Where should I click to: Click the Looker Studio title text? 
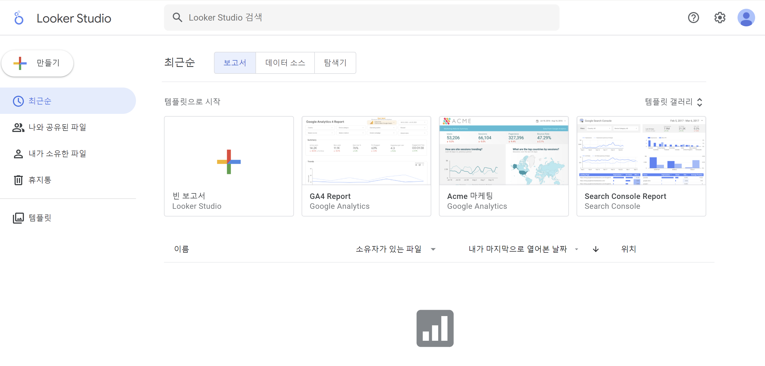74,18
